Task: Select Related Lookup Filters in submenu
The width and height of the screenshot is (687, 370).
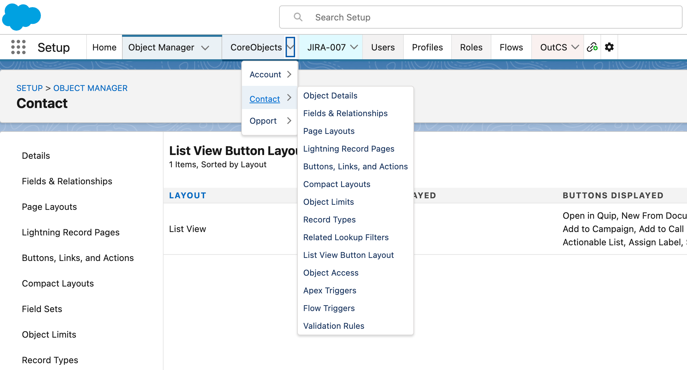Action: tap(346, 237)
